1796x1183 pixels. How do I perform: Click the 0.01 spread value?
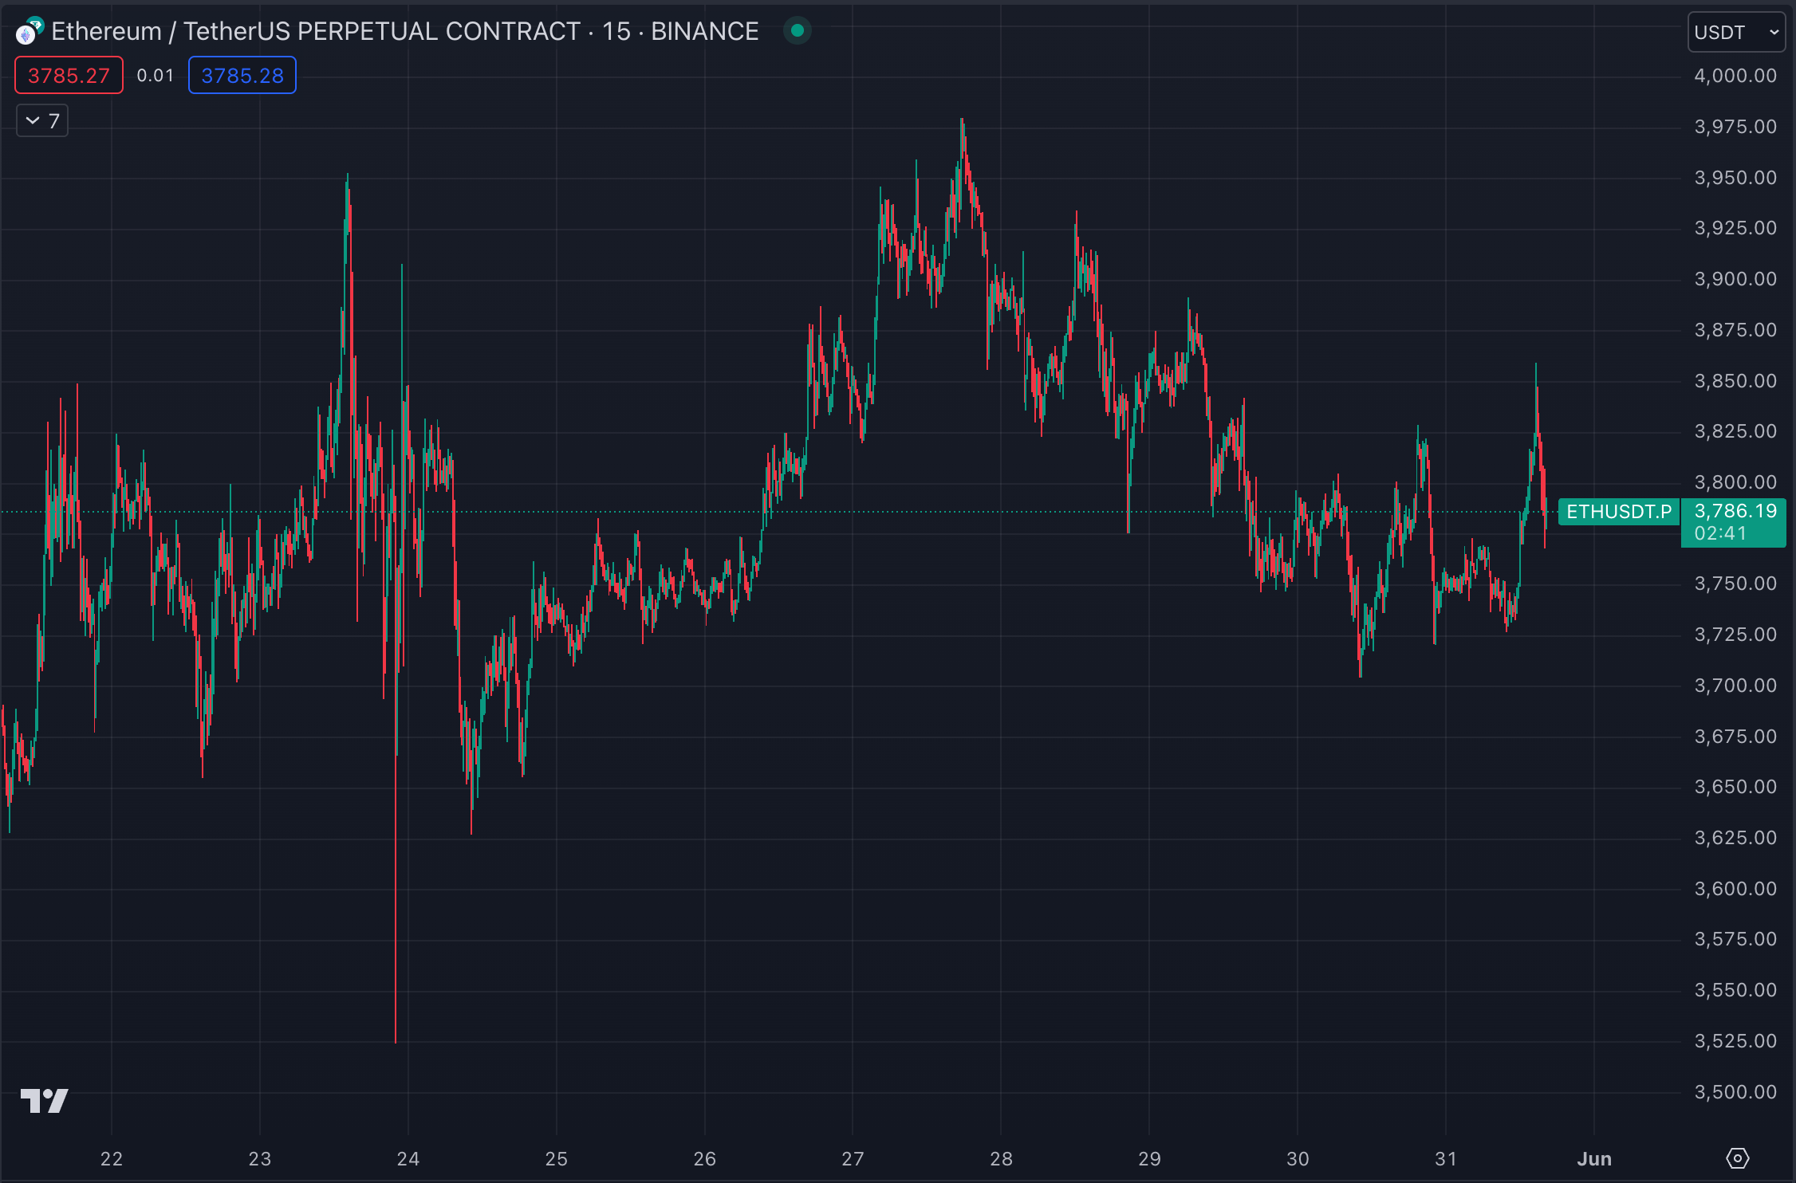tap(155, 76)
